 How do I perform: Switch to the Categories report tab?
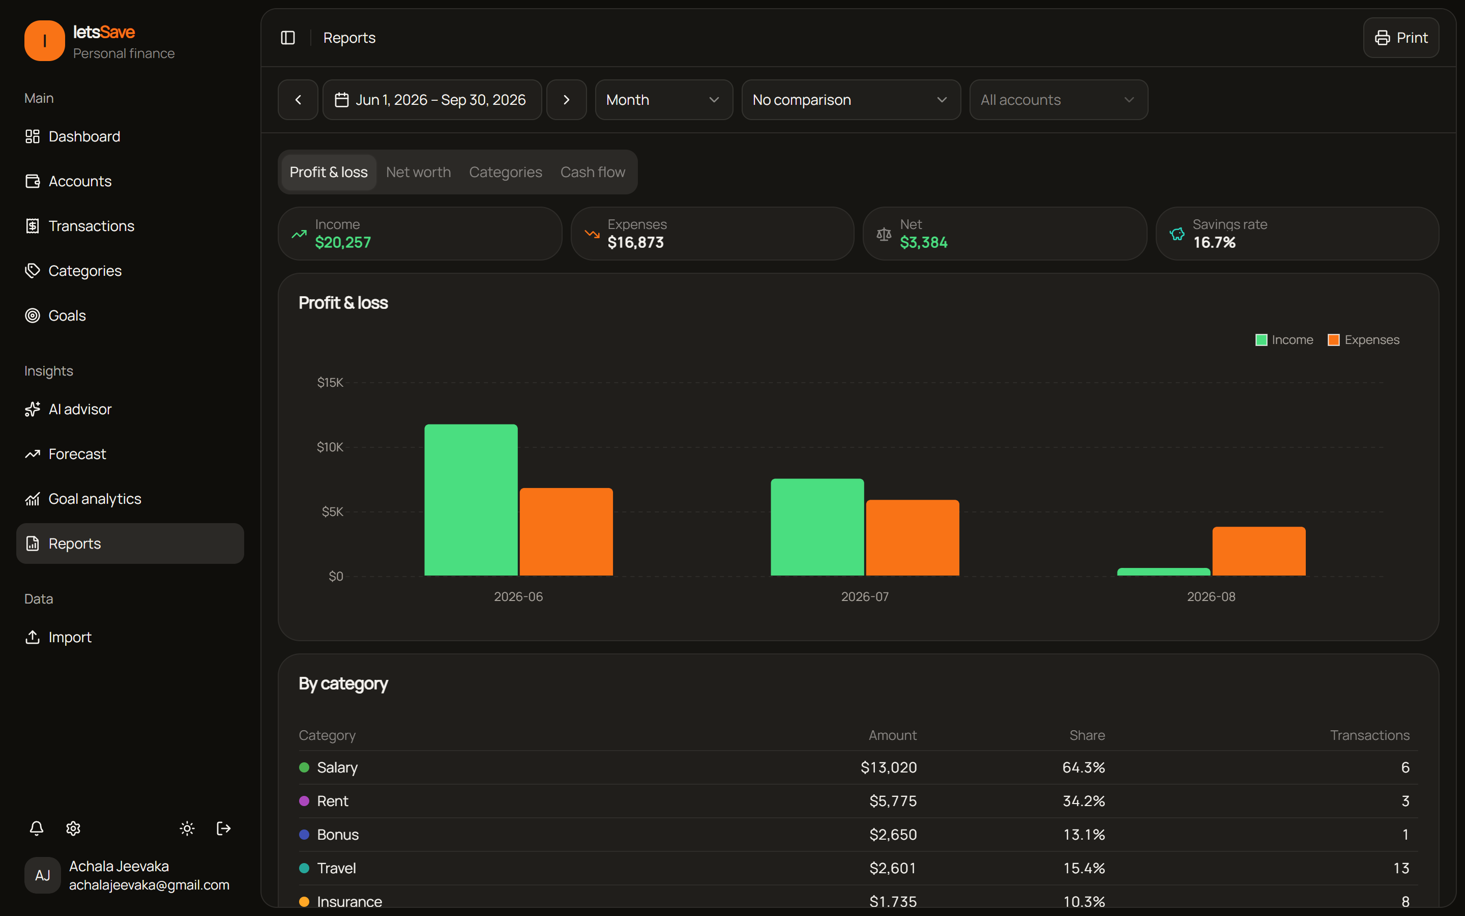click(506, 172)
